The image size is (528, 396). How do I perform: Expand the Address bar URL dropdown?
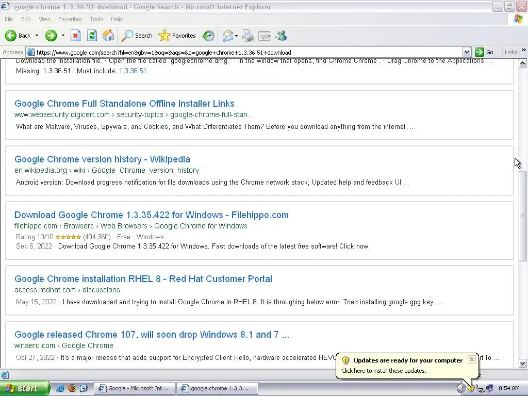[467, 52]
